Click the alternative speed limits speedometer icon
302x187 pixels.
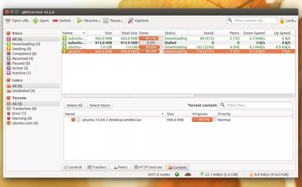pyautogui.click(x=188, y=175)
